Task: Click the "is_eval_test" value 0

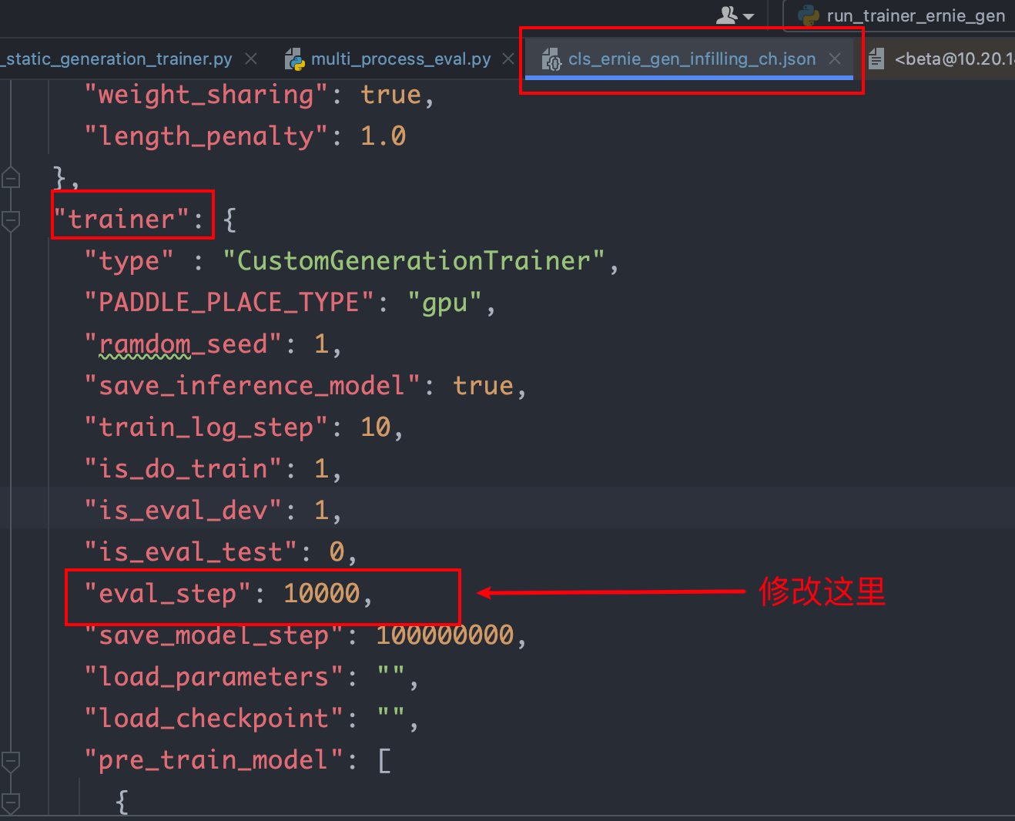Action: coord(337,552)
